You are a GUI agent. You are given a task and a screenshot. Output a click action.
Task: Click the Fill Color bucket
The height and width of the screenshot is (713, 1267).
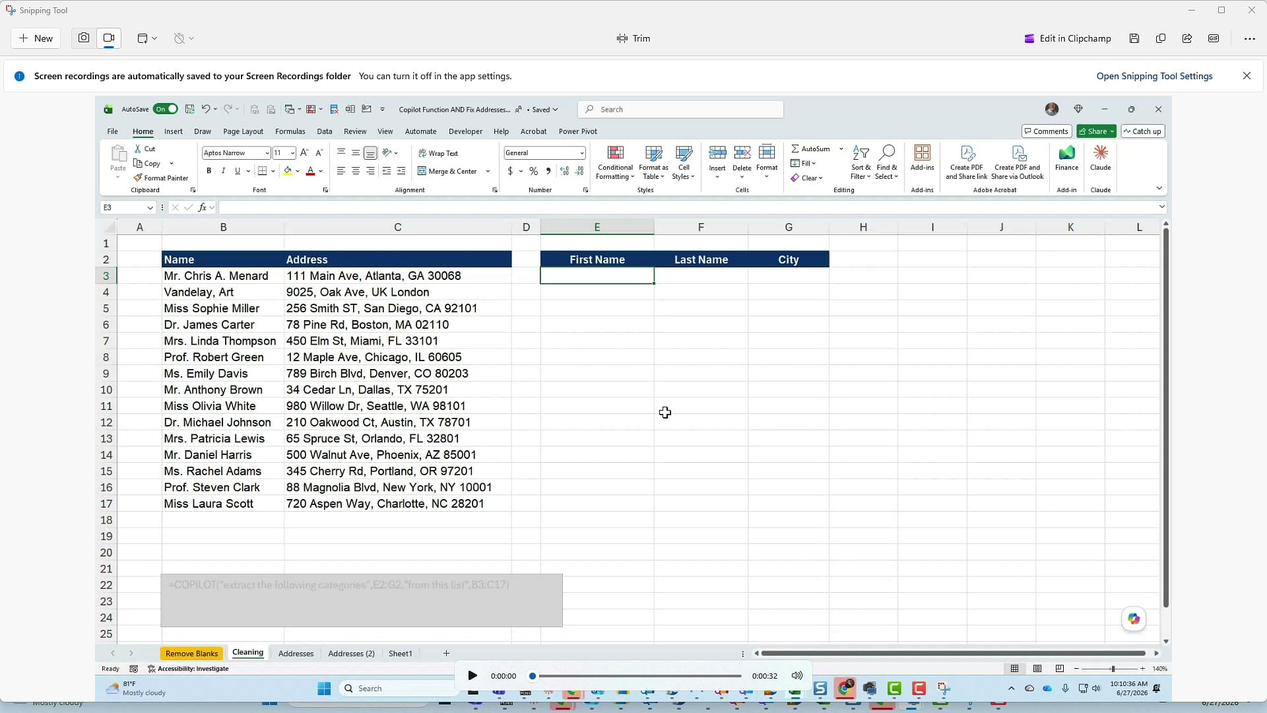pyautogui.click(x=288, y=171)
